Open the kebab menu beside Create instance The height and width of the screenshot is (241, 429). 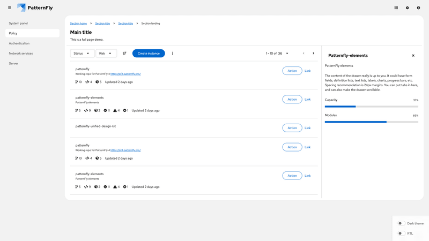173,53
